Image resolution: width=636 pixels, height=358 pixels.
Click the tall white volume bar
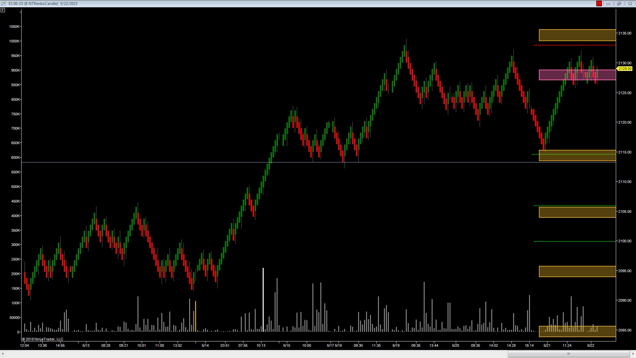(x=263, y=300)
